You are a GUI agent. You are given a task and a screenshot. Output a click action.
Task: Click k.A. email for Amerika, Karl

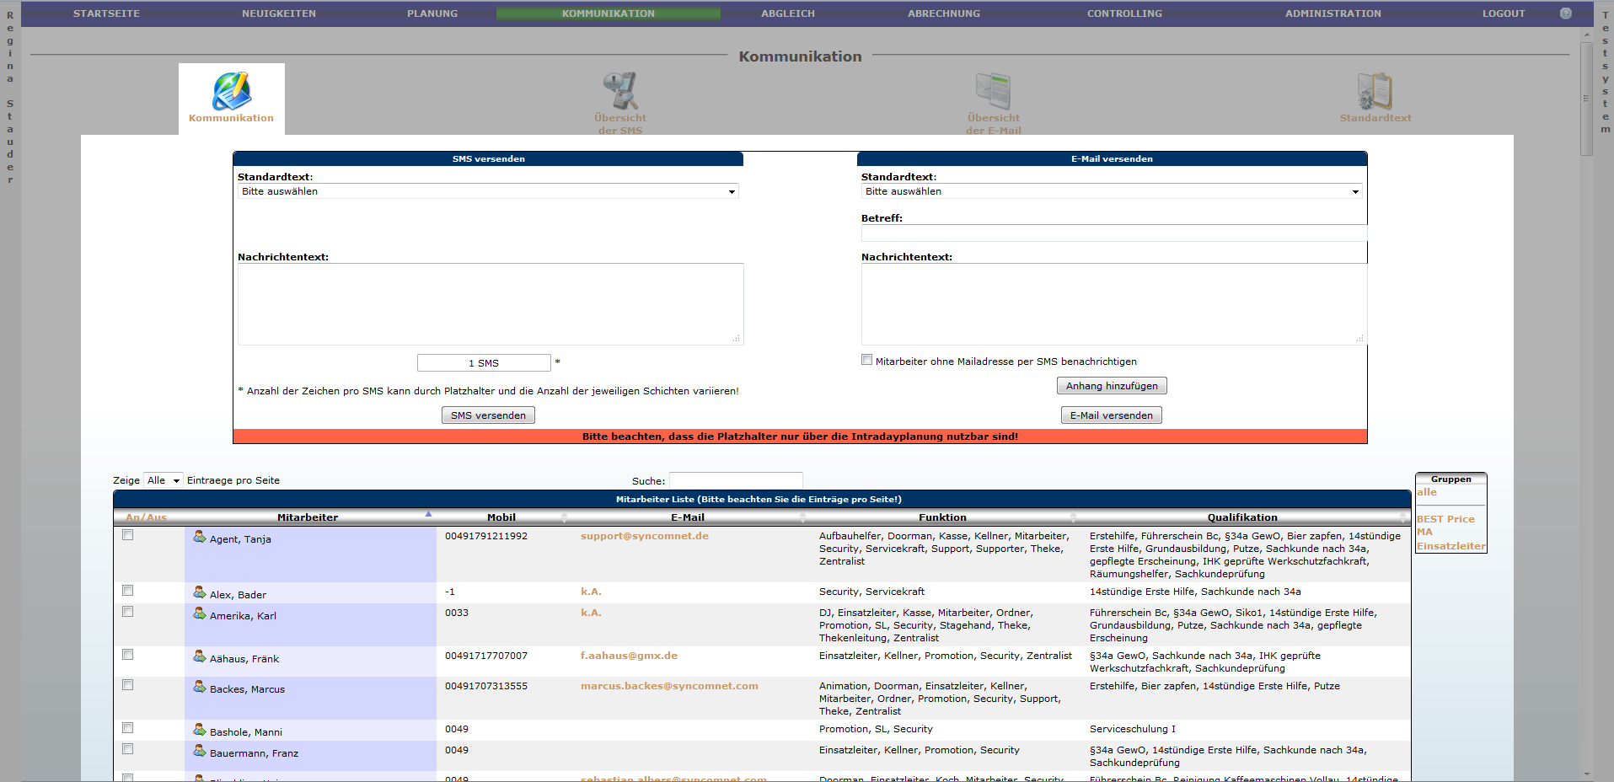(591, 613)
